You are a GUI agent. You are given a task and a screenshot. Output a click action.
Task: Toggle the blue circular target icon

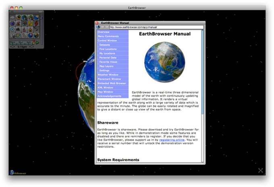click(12, 29)
